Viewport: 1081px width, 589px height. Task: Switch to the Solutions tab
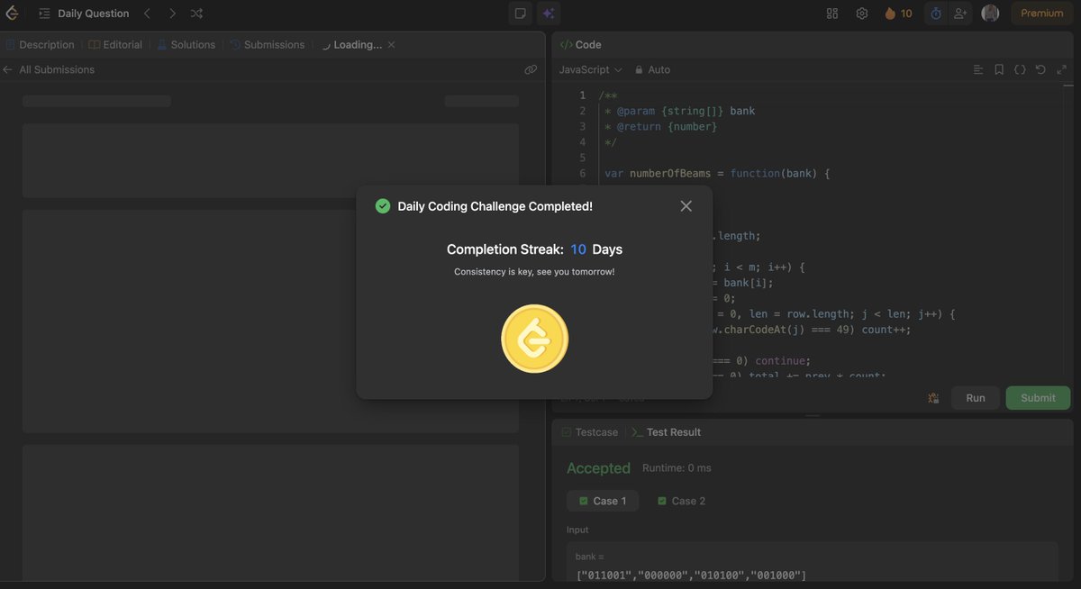pos(186,44)
